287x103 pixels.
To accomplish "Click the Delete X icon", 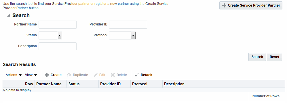I will tap(113, 75).
